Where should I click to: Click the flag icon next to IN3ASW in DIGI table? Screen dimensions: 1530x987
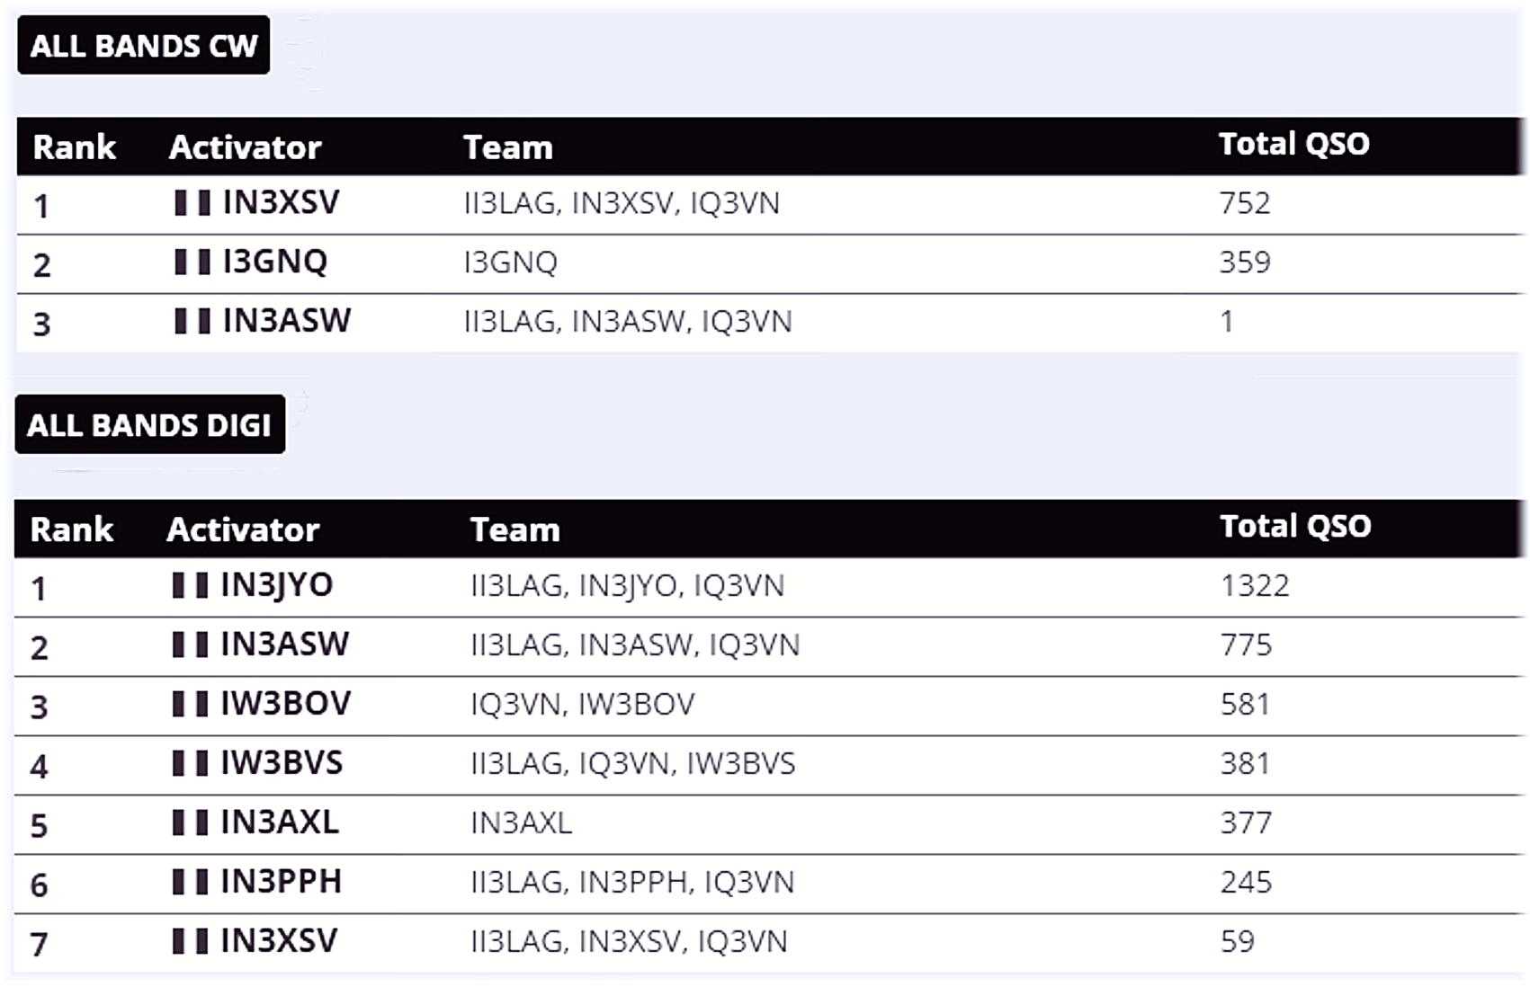191,645
